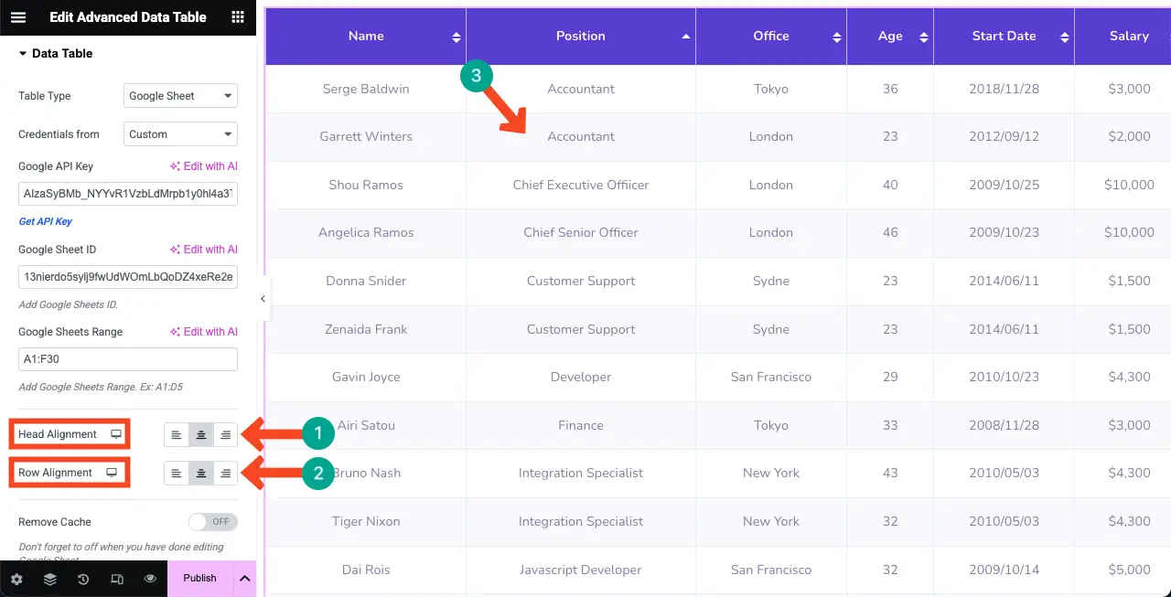
Task: Focus the Google Sheet ID input field
Action: [x=128, y=276]
